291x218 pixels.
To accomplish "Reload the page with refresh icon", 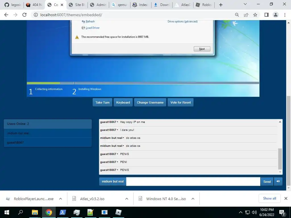I will [24, 15].
